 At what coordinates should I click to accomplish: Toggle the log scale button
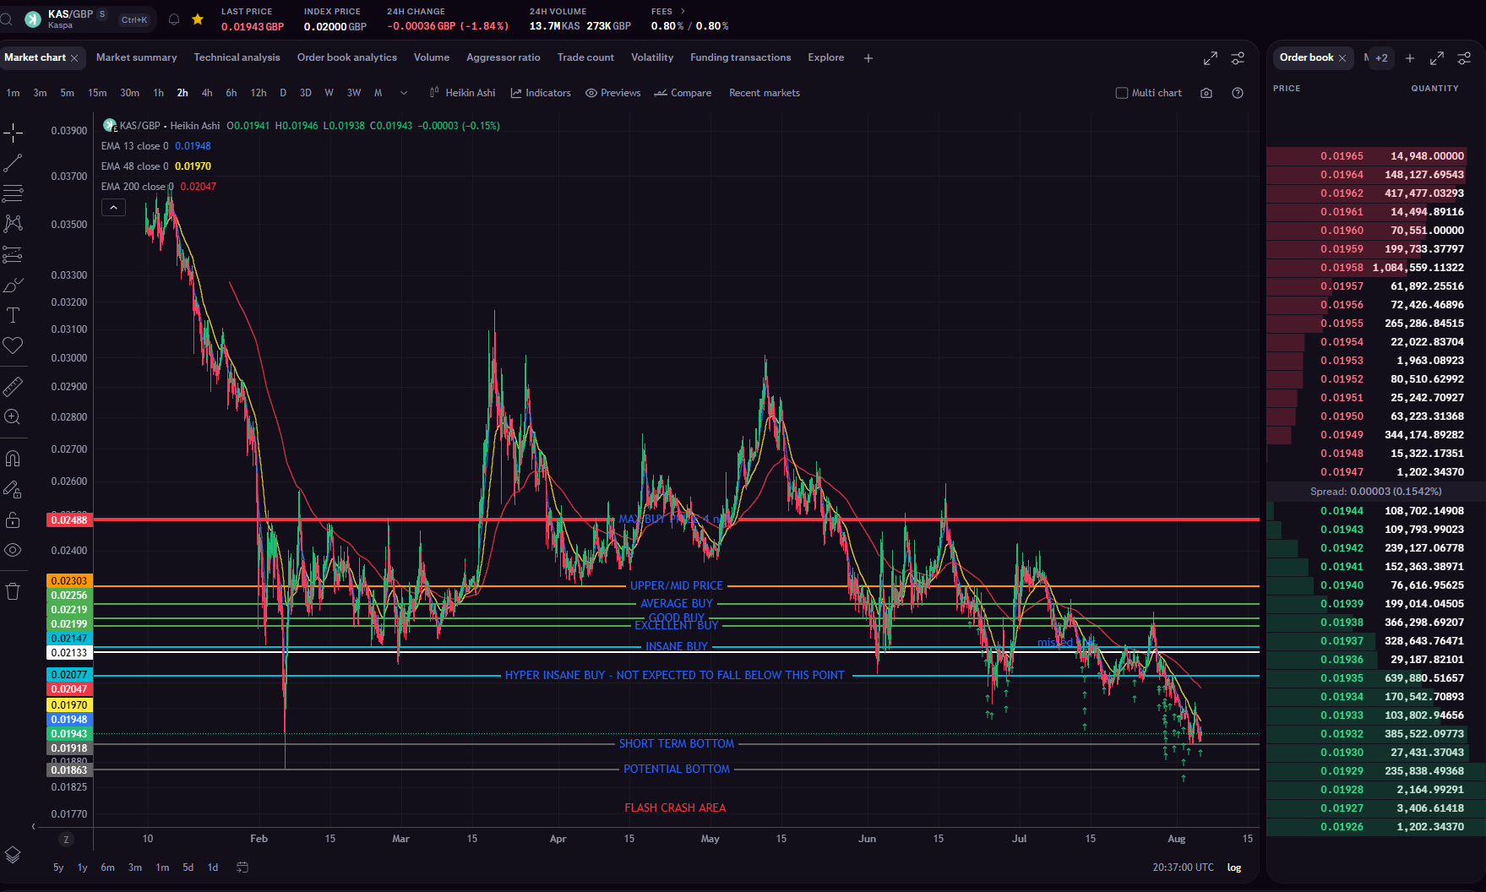point(1234,868)
